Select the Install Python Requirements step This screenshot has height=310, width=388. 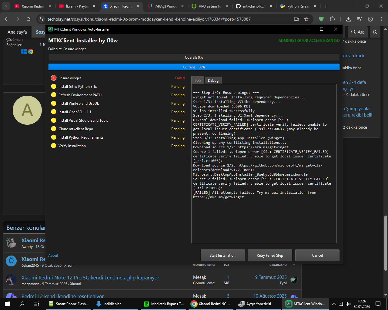pyautogui.click(x=118, y=137)
